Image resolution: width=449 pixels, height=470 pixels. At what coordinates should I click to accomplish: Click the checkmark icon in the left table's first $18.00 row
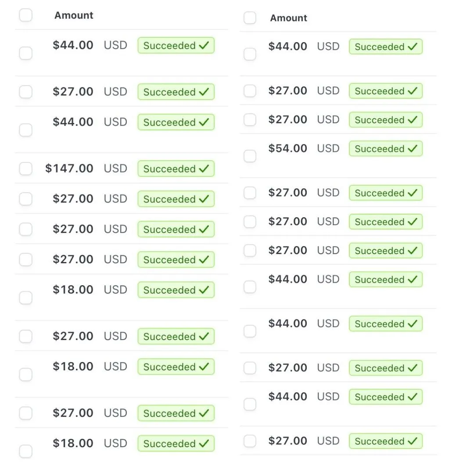[204, 290]
